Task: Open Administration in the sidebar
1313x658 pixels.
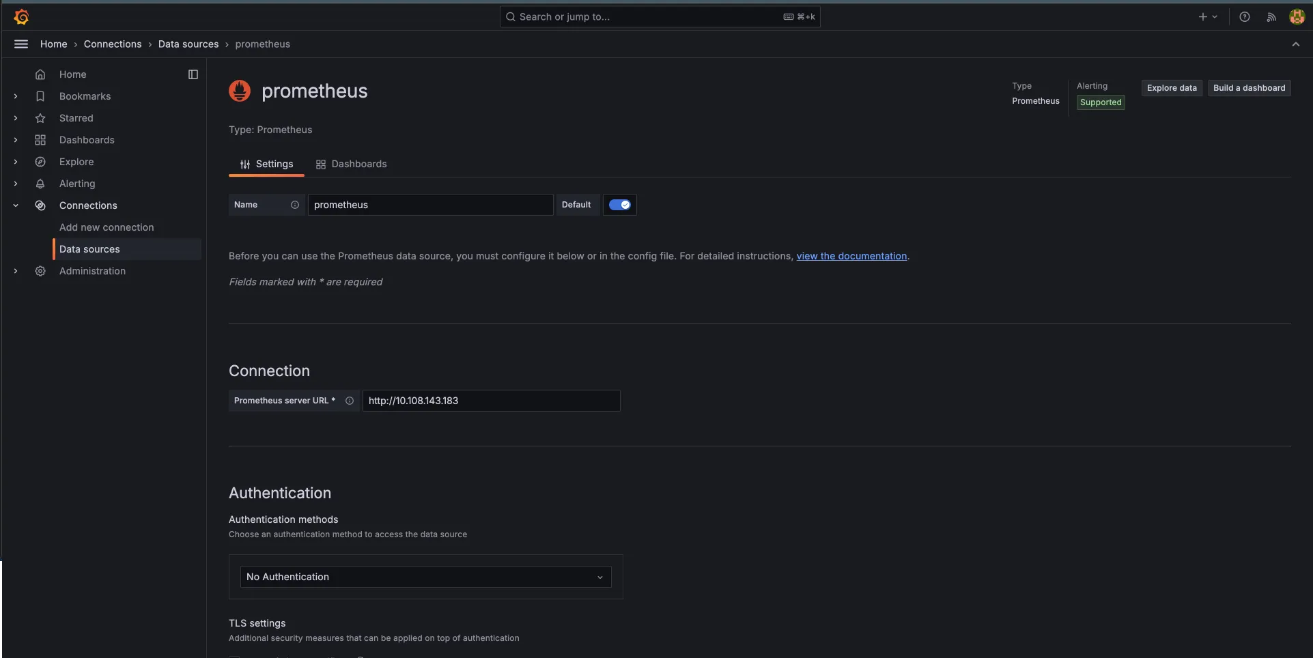Action: pyautogui.click(x=92, y=271)
